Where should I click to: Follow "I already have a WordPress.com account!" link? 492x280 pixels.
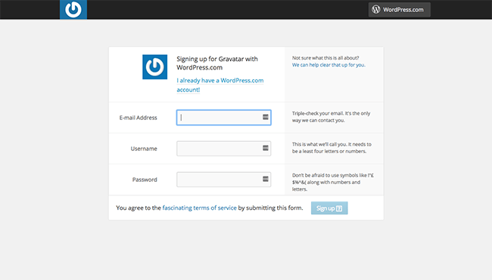pos(220,85)
